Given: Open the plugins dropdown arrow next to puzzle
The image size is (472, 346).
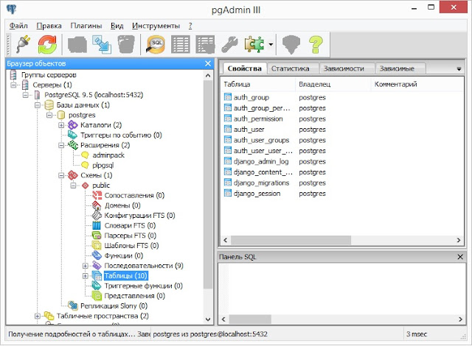Looking at the screenshot, I should tap(271, 44).
